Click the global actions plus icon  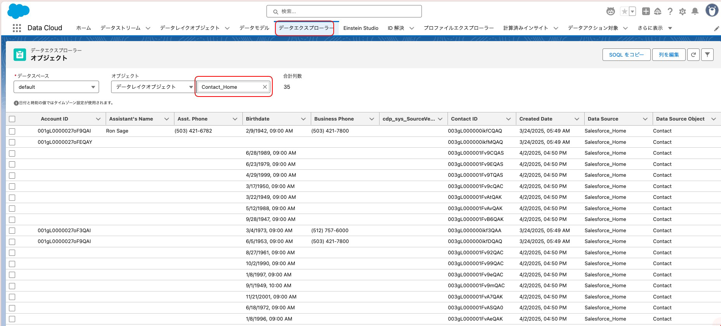(646, 12)
